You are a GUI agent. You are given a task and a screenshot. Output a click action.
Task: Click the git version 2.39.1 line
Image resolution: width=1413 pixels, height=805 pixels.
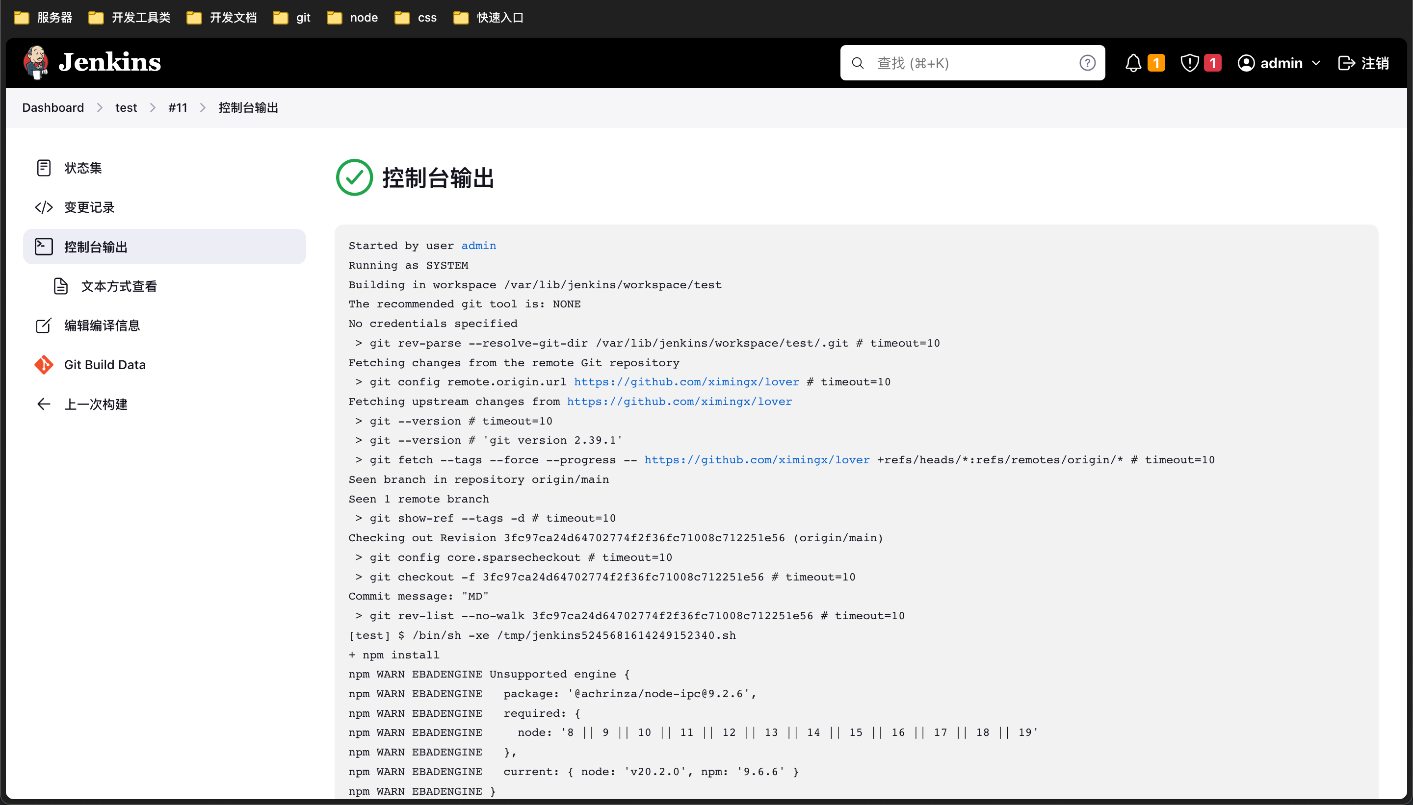pyautogui.click(x=489, y=441)
